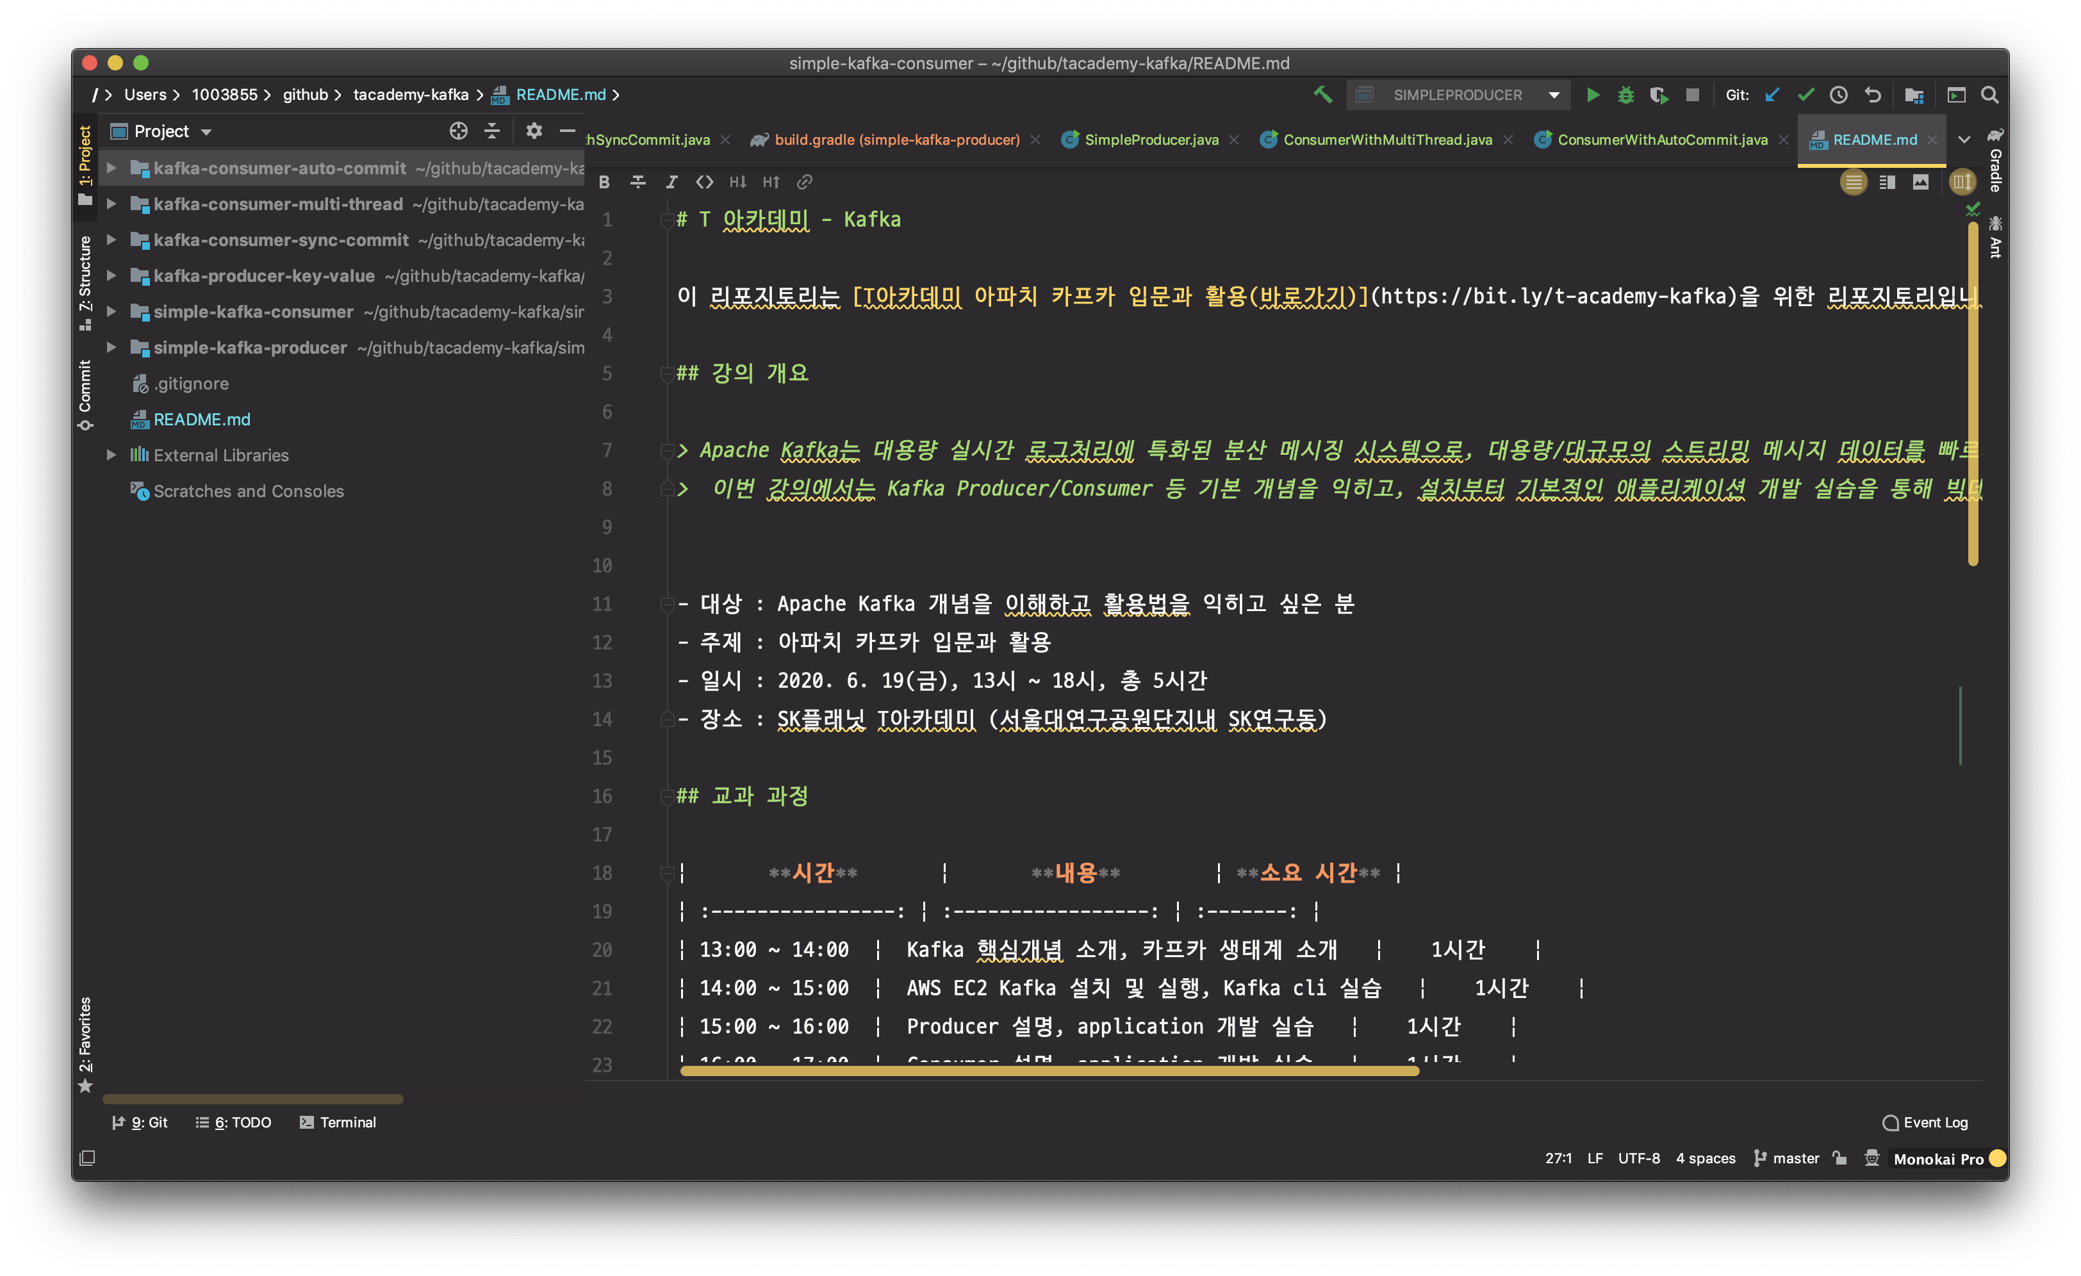Switch to ConsumerWithAutoCommit.java tab
Screen dimensions: 2081x1276
[1661, 140]
